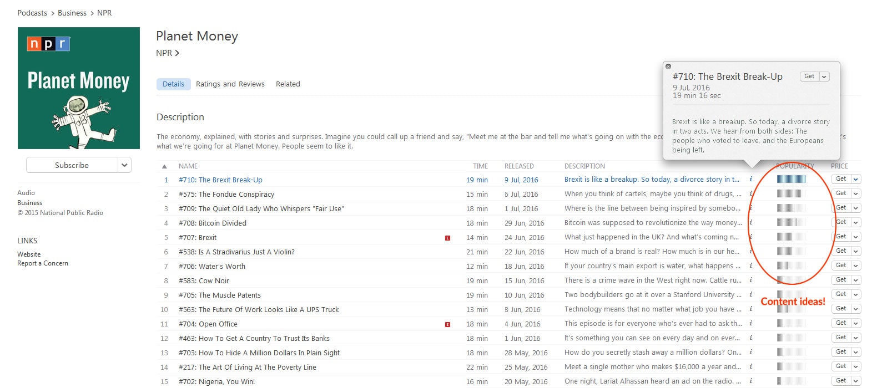Open the Website link
The height and width of the screenshot is (388, 882).
coord(29,254)
